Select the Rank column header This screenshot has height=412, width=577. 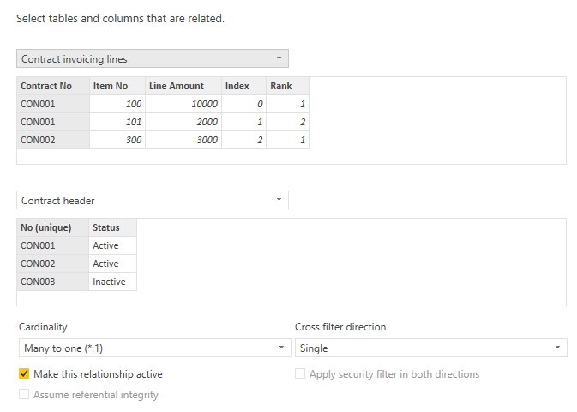(x=287, y=86)
